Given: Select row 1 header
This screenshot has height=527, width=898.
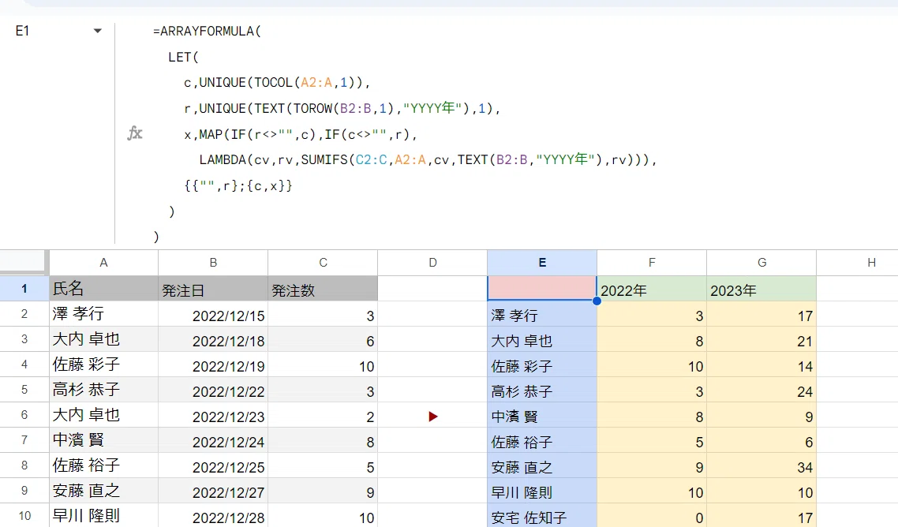Looking at the screenshot, I should coord(24,288).
